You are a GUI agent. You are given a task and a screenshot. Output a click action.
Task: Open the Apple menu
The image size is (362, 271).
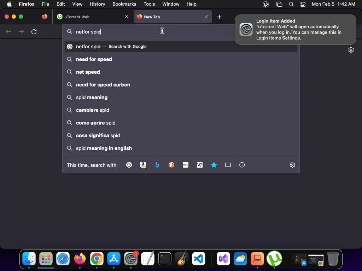(x=9, y=4)
